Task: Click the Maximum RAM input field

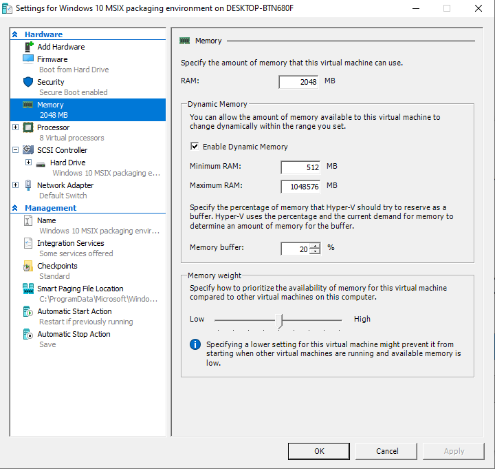Action: tap(300, 187)
